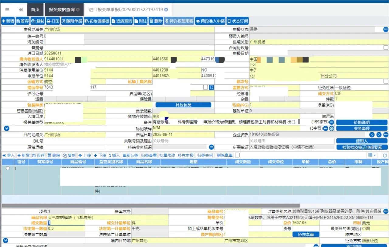Collapse the left panel with the chevron
This screenshot has width=389, height=247.
coord(20,9)
